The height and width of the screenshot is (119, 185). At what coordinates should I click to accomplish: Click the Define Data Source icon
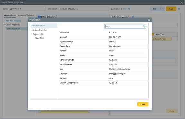click(39, 17)
